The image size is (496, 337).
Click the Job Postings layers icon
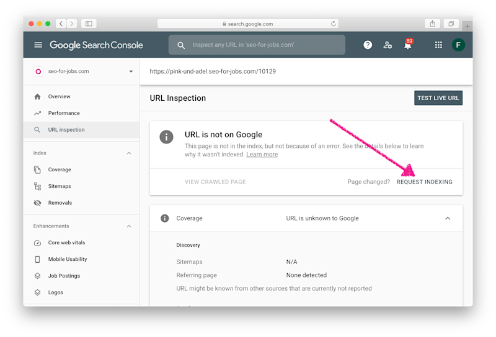click(x=37, y=276)
